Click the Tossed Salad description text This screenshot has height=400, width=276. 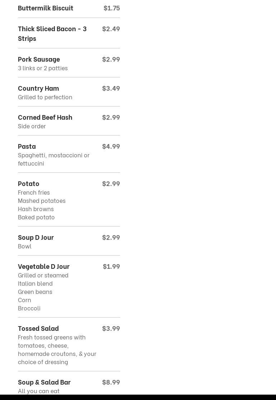coord(57,349)
